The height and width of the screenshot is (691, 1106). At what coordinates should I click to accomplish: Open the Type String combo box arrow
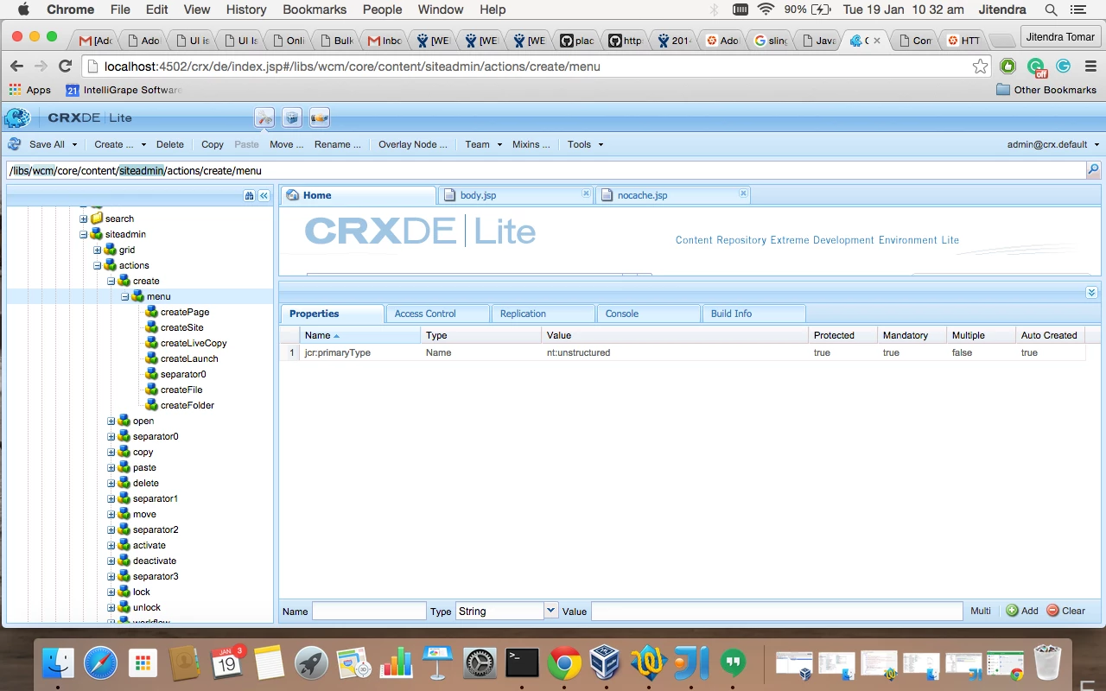(550, 611)
